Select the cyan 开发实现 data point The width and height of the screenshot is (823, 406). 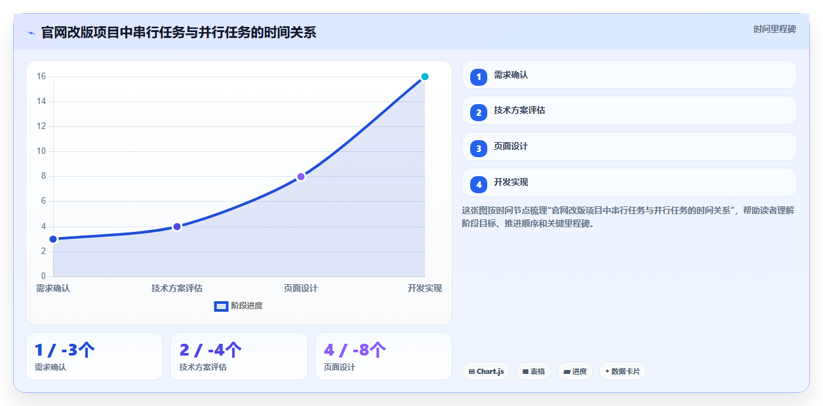point(425,77)
